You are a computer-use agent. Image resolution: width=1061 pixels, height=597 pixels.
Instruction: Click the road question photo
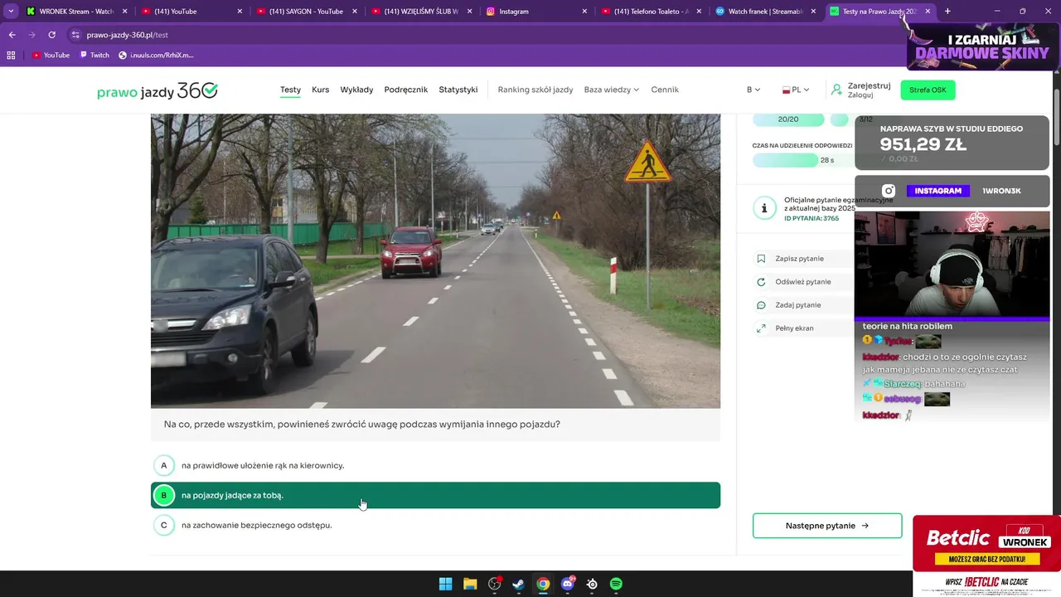(x=435, y=260)
